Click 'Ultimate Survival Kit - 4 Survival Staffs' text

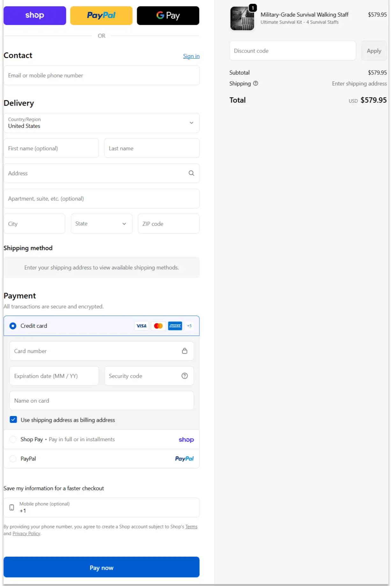[x=299, y=22]
